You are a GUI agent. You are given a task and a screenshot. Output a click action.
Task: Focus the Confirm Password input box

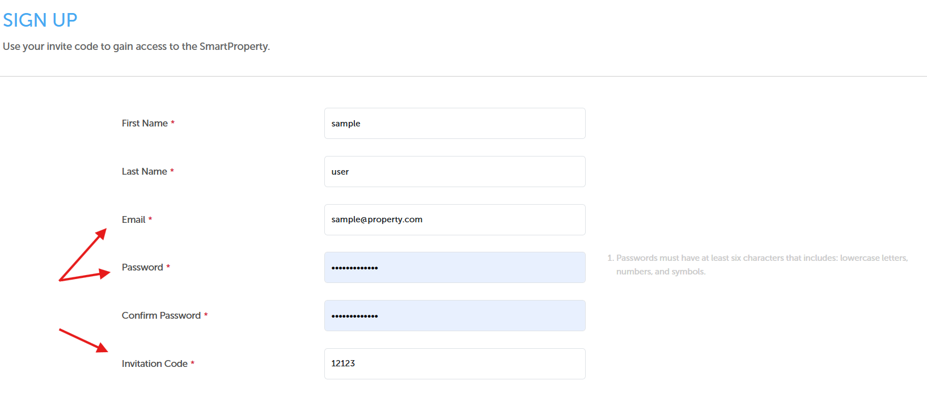point(455,315)
